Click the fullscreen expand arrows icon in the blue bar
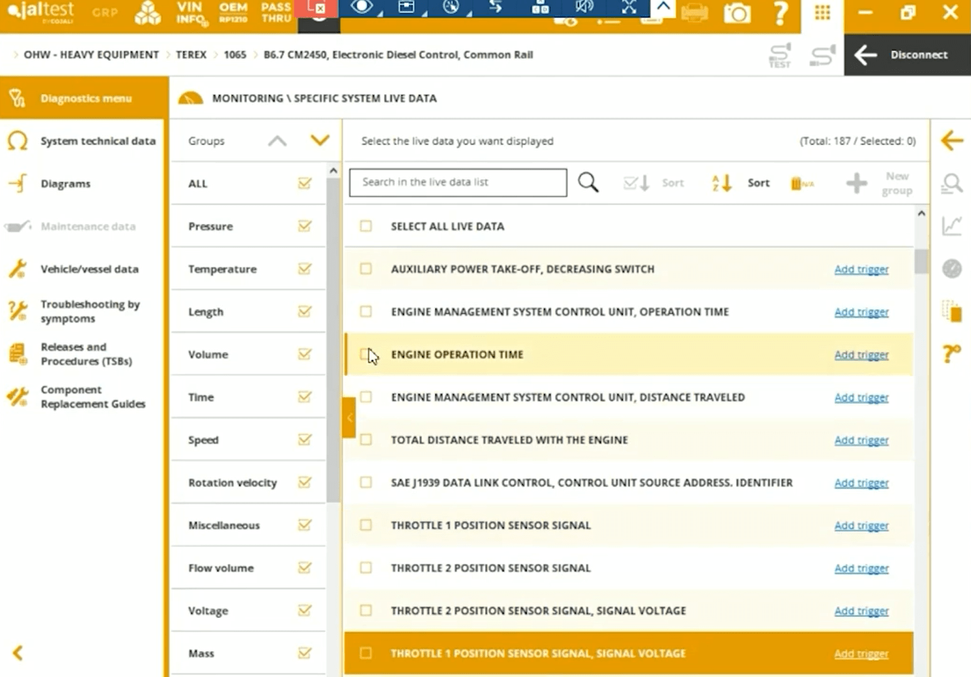The width and height of the screenshot is (971, 677). 629,8
